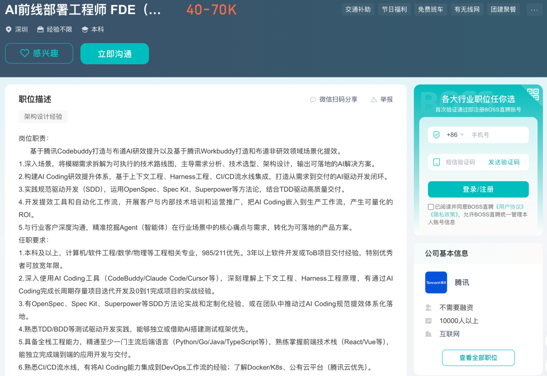Click the 团建聚餐 benefit tag
547x376 pixels.
point(503,10)
